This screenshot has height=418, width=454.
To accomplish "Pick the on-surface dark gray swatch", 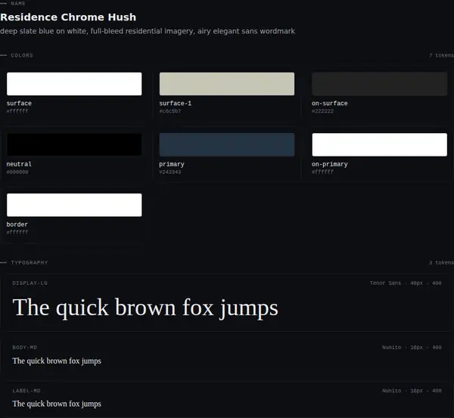I will (379, 84).
